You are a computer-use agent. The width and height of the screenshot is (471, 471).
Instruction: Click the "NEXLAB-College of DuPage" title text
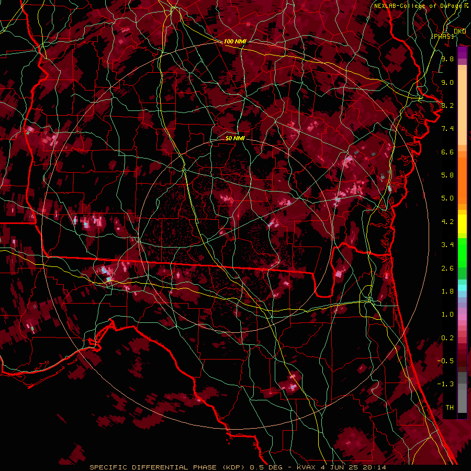(x=418, y=6)
